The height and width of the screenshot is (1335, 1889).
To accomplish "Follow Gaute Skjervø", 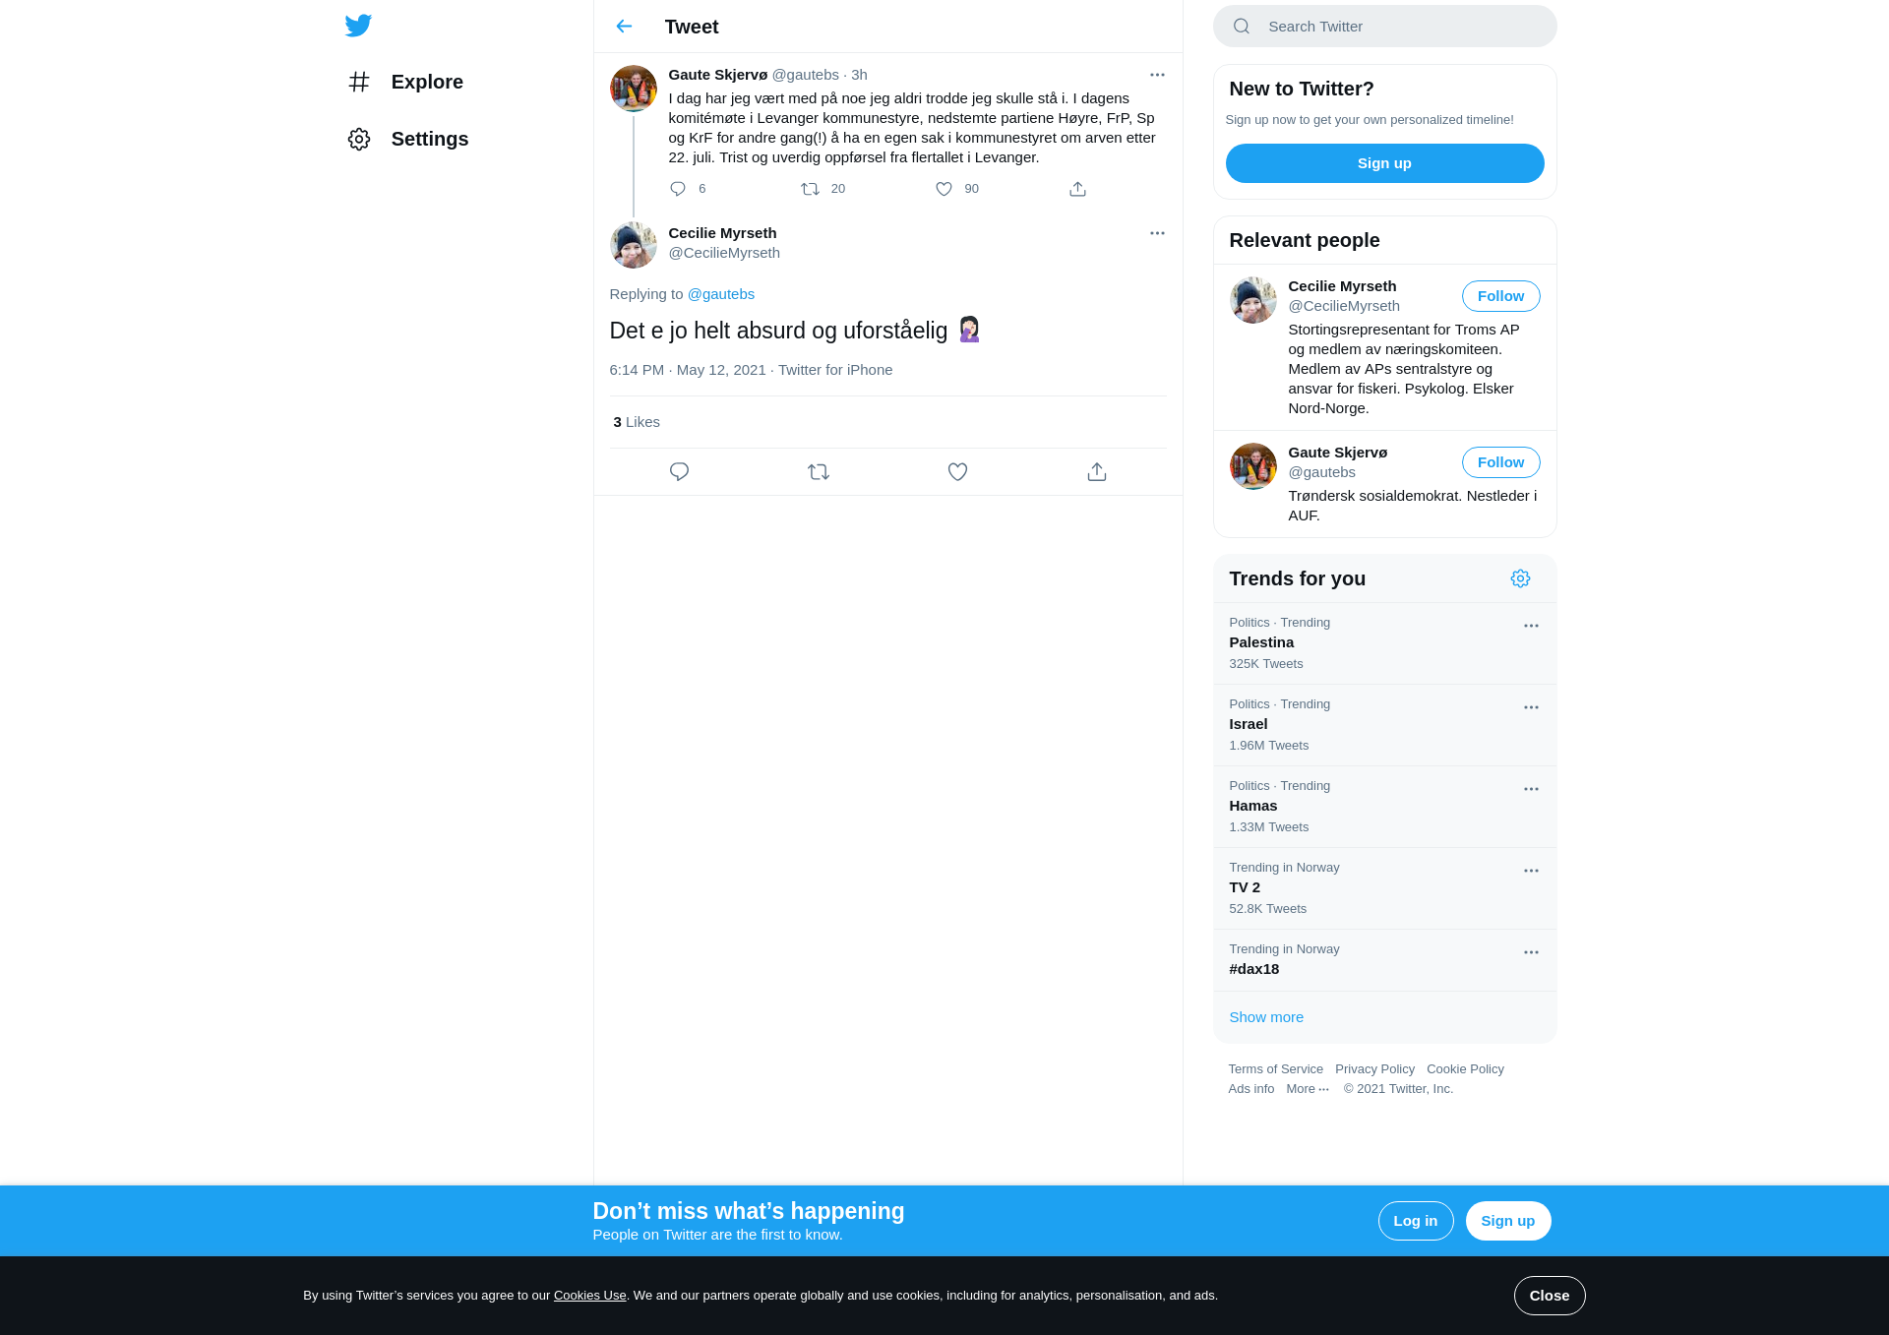I will pyautogui.click(x=1500, y=462).
